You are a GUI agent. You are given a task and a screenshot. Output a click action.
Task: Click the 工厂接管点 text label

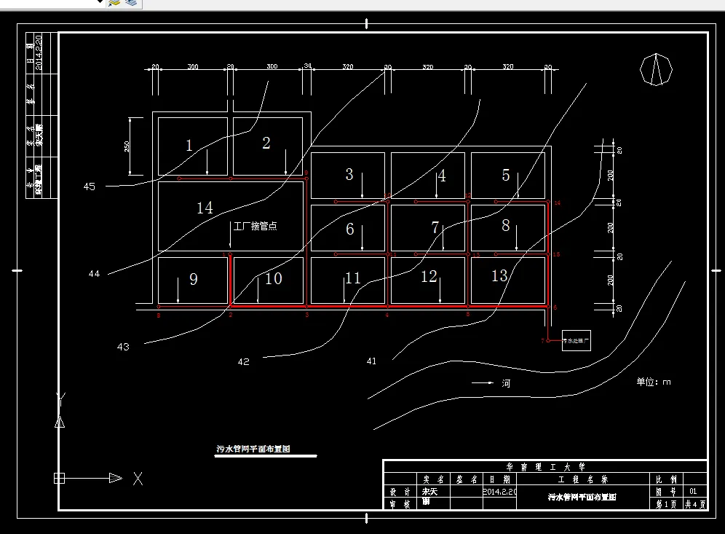(255, 226)
